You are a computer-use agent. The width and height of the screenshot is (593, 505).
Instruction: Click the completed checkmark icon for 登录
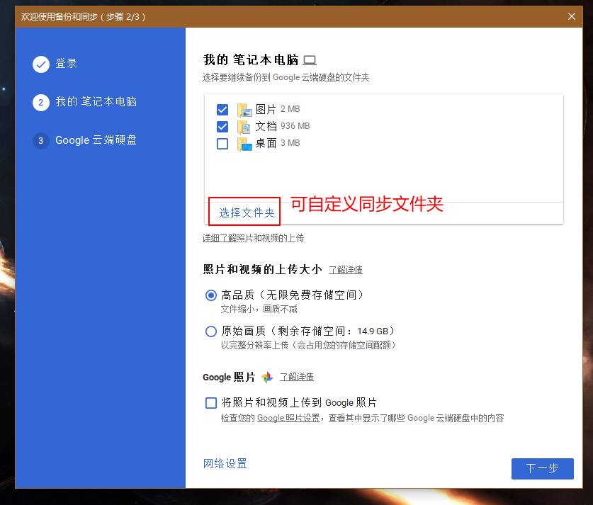point(41,64)
